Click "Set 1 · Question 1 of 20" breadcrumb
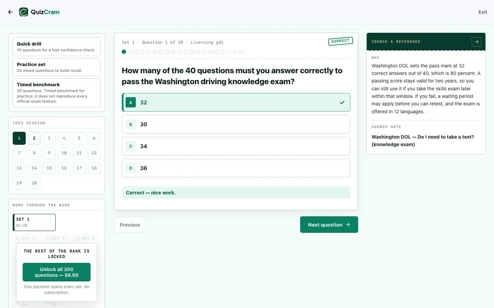This screenshot has height=308, width=494. pos(152,42)
